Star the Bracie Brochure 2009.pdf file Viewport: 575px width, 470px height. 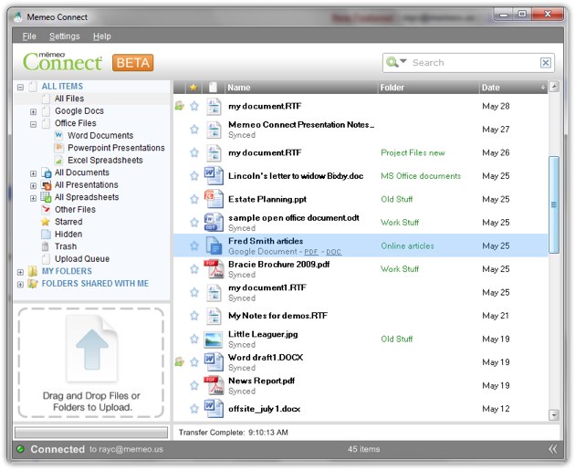coord(194,269)
